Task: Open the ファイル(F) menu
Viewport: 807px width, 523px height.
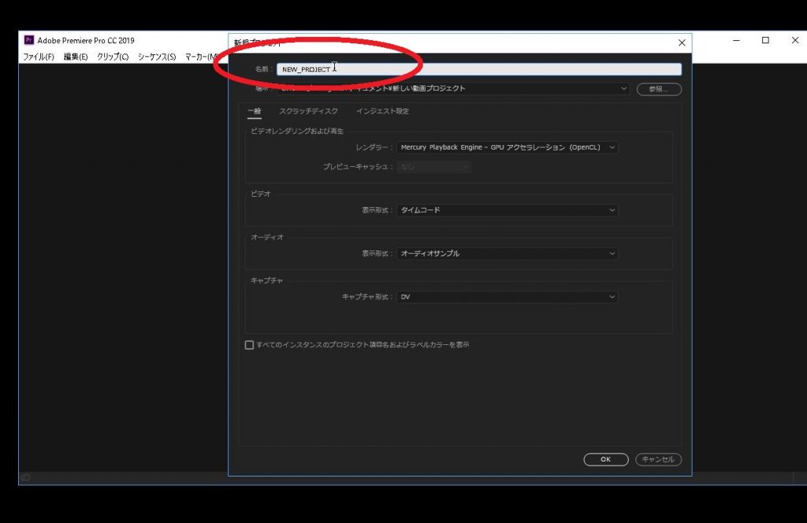Action: pos(39,57)
